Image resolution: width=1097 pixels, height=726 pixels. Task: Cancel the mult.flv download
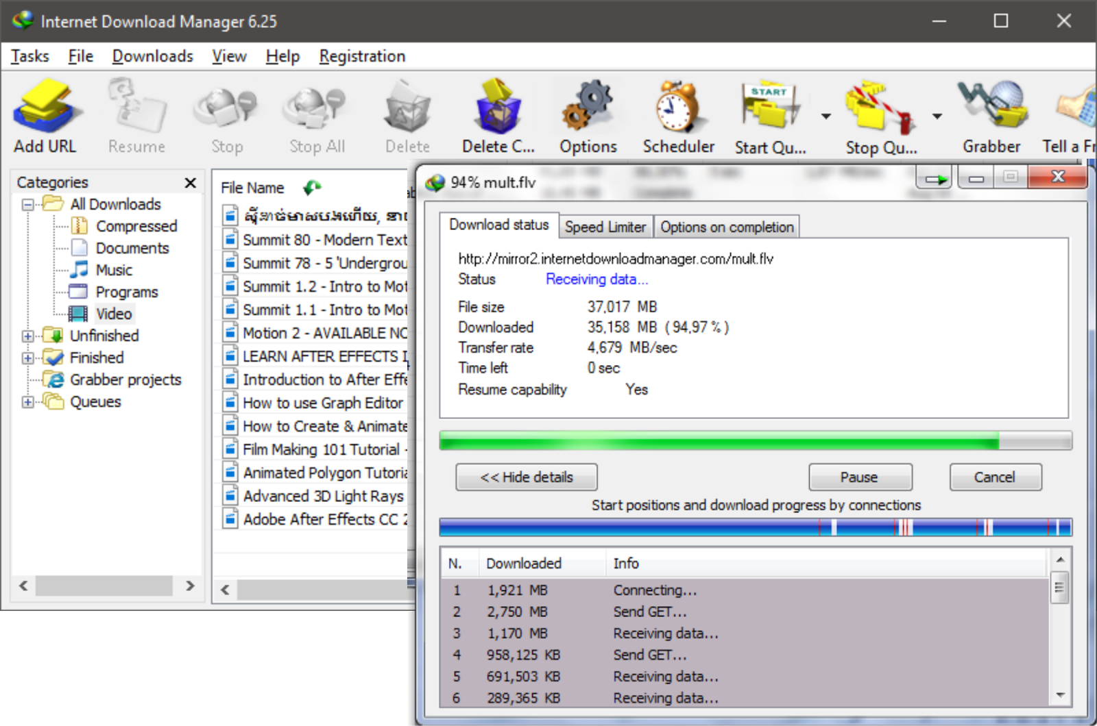pos(995,477)
